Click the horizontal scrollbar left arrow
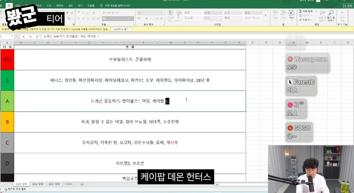354x193 pixels. [217, 184]
